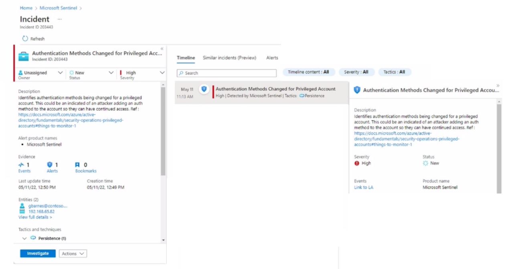The height and width of the screenshot is (269, 508).
Task: Switch to Similar incidents (Preview) tab
Action: coord(229,58)
